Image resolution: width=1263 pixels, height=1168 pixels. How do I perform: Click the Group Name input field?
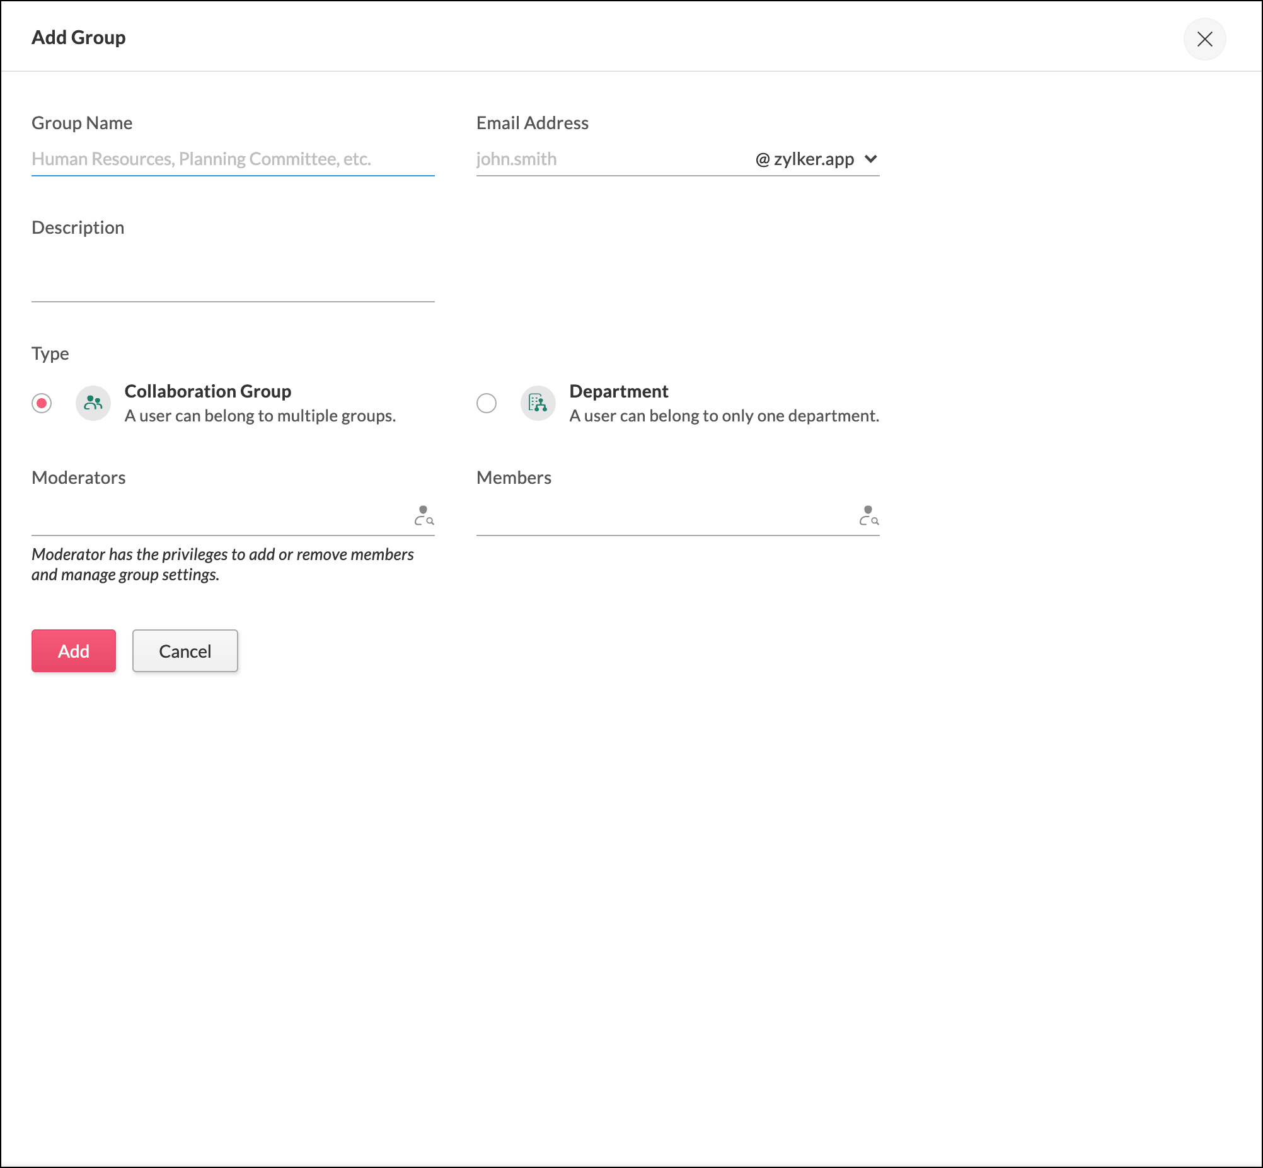(233, 159)
